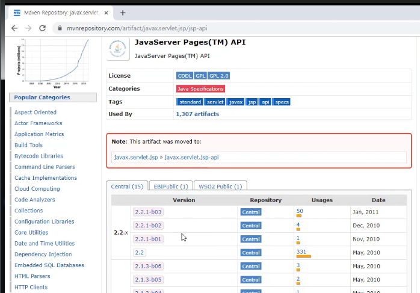Reload the page with the refresh icon
The image size is (420, 293).
(x=42, y=28)
